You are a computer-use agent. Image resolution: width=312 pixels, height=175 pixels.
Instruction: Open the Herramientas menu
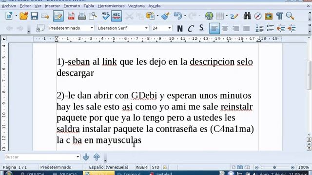[111, 6]
